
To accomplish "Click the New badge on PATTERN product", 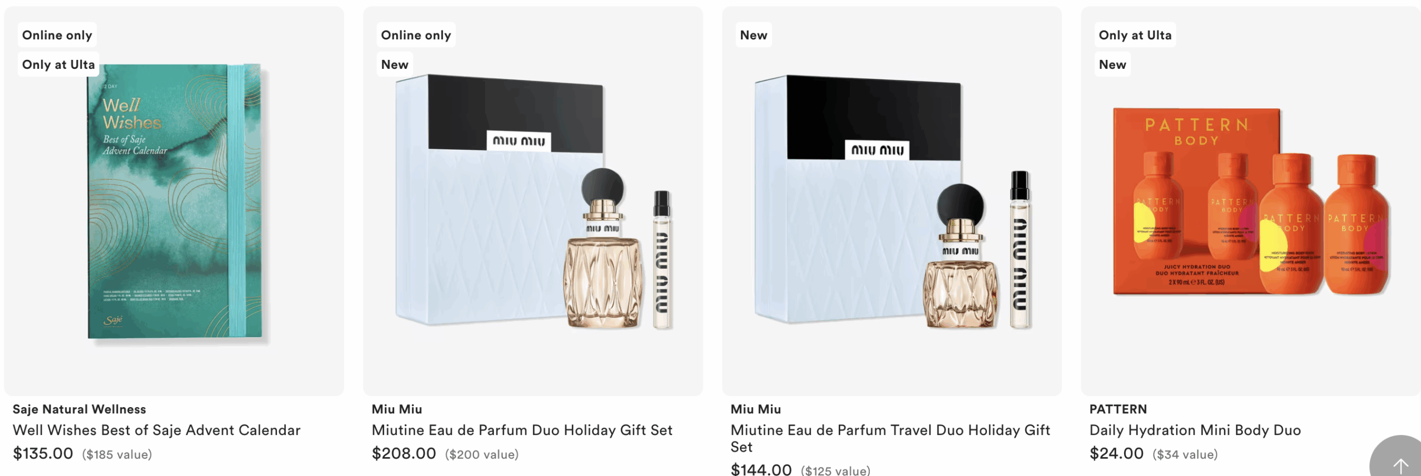I will pyautogui.click(x=1112, y=64).
